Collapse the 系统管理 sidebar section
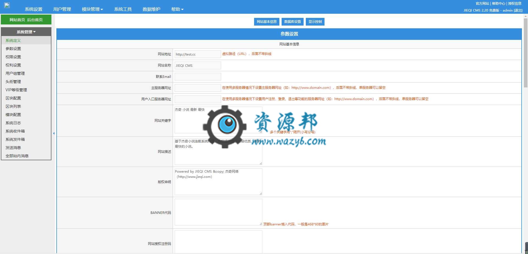 click(x=26, y=32)
